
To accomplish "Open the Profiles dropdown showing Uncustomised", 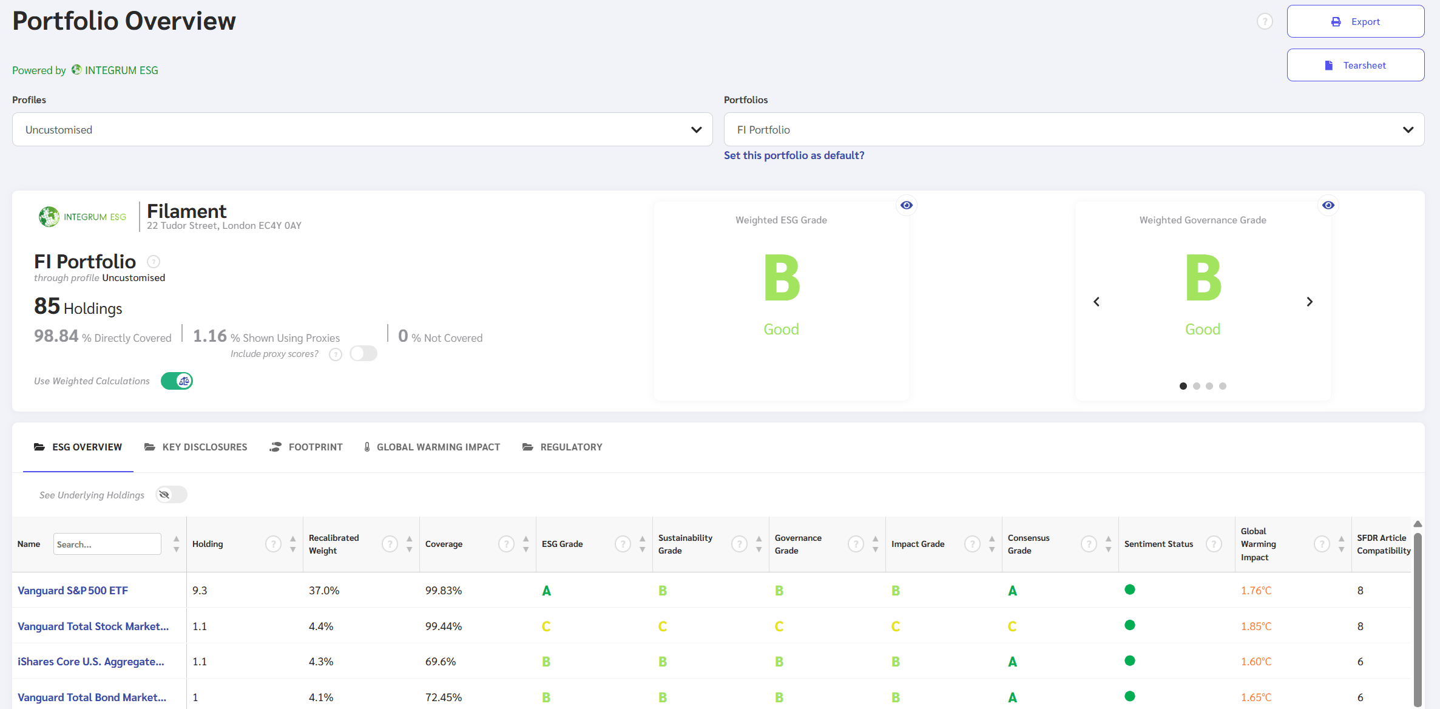I will click(362, 129).
